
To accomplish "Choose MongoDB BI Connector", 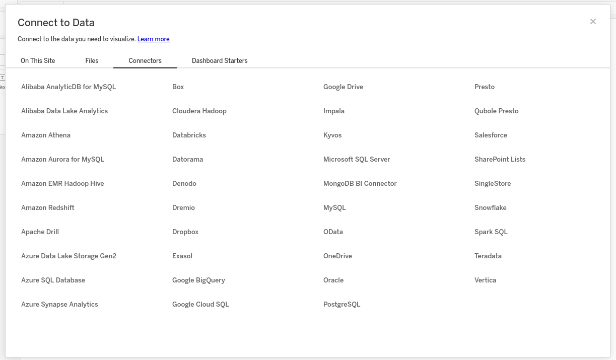I will click(x=360, y=183).
